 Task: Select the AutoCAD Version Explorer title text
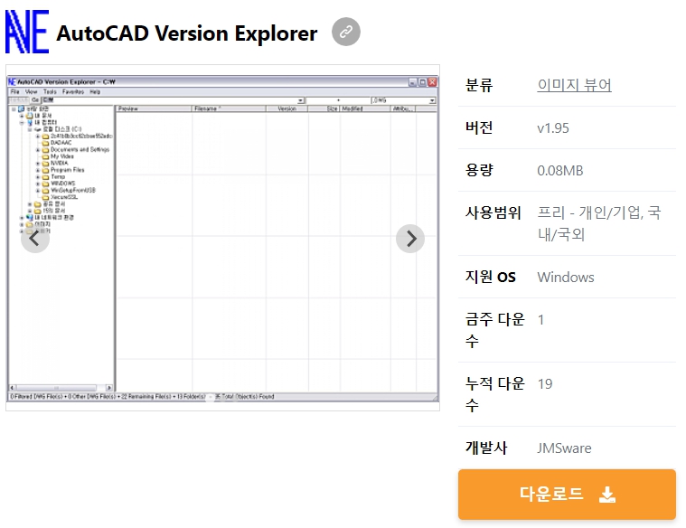point(187,33)
